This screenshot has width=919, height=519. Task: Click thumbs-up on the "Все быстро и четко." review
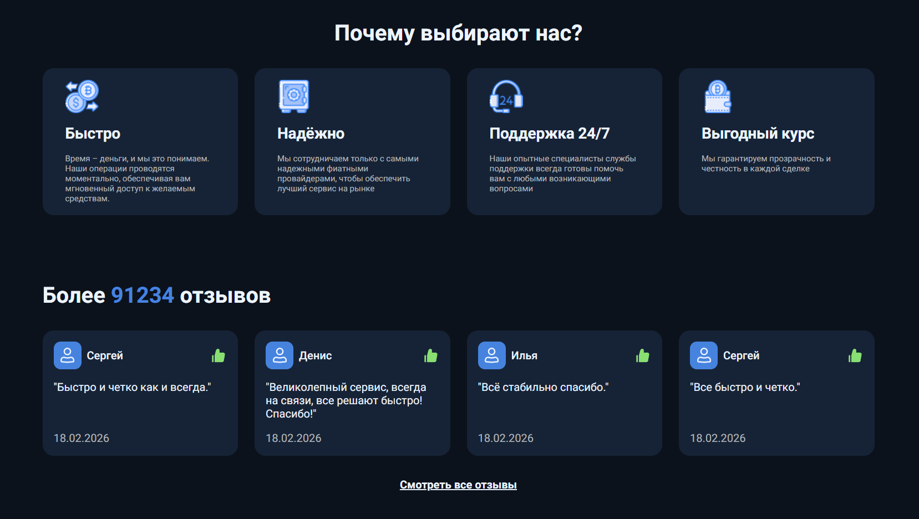click(x=855, y=356)
